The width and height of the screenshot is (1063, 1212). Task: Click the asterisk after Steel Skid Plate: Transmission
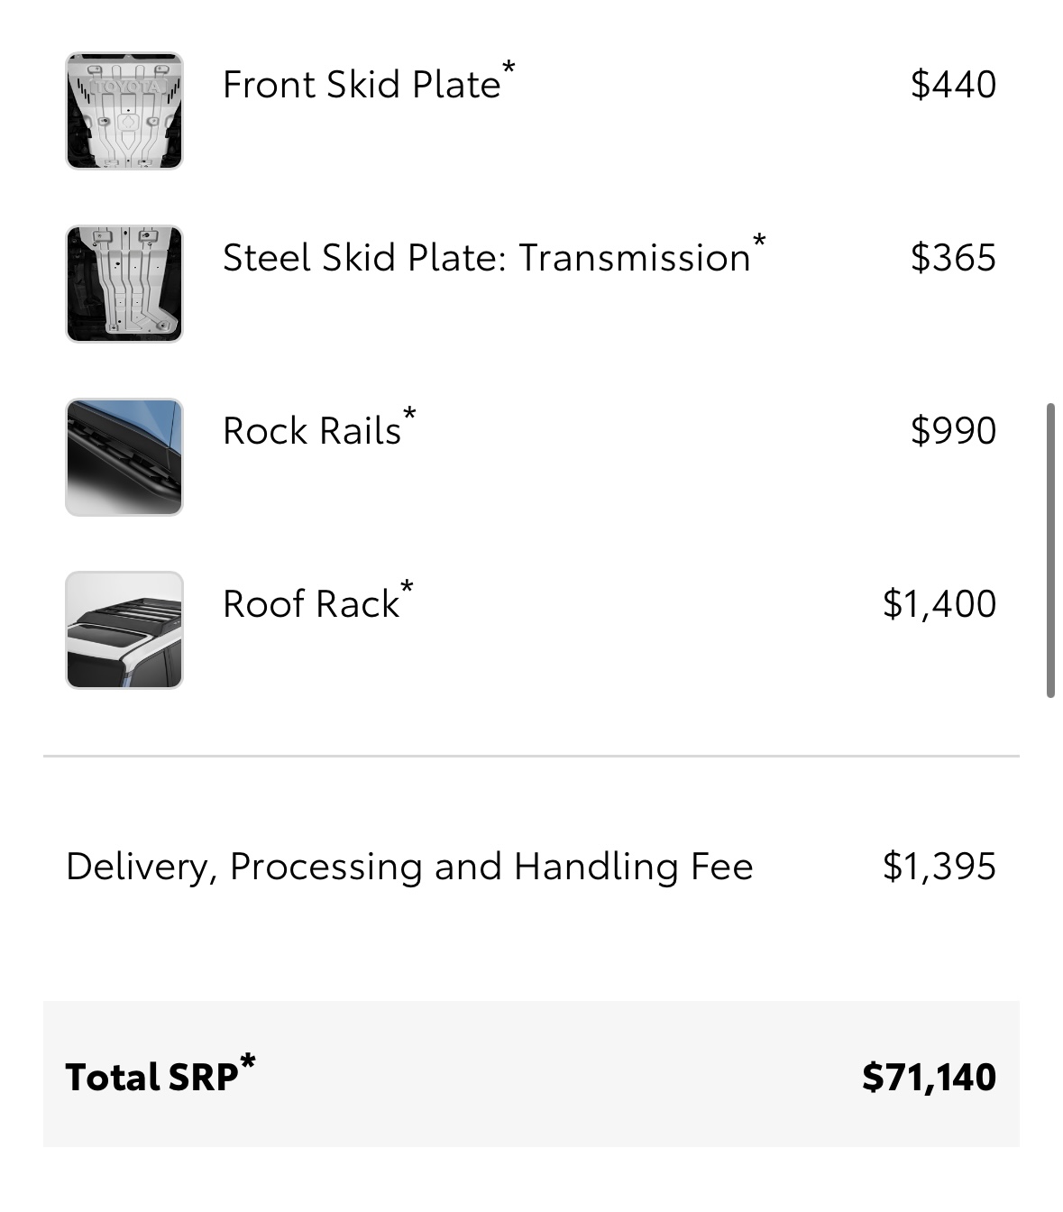759,241
